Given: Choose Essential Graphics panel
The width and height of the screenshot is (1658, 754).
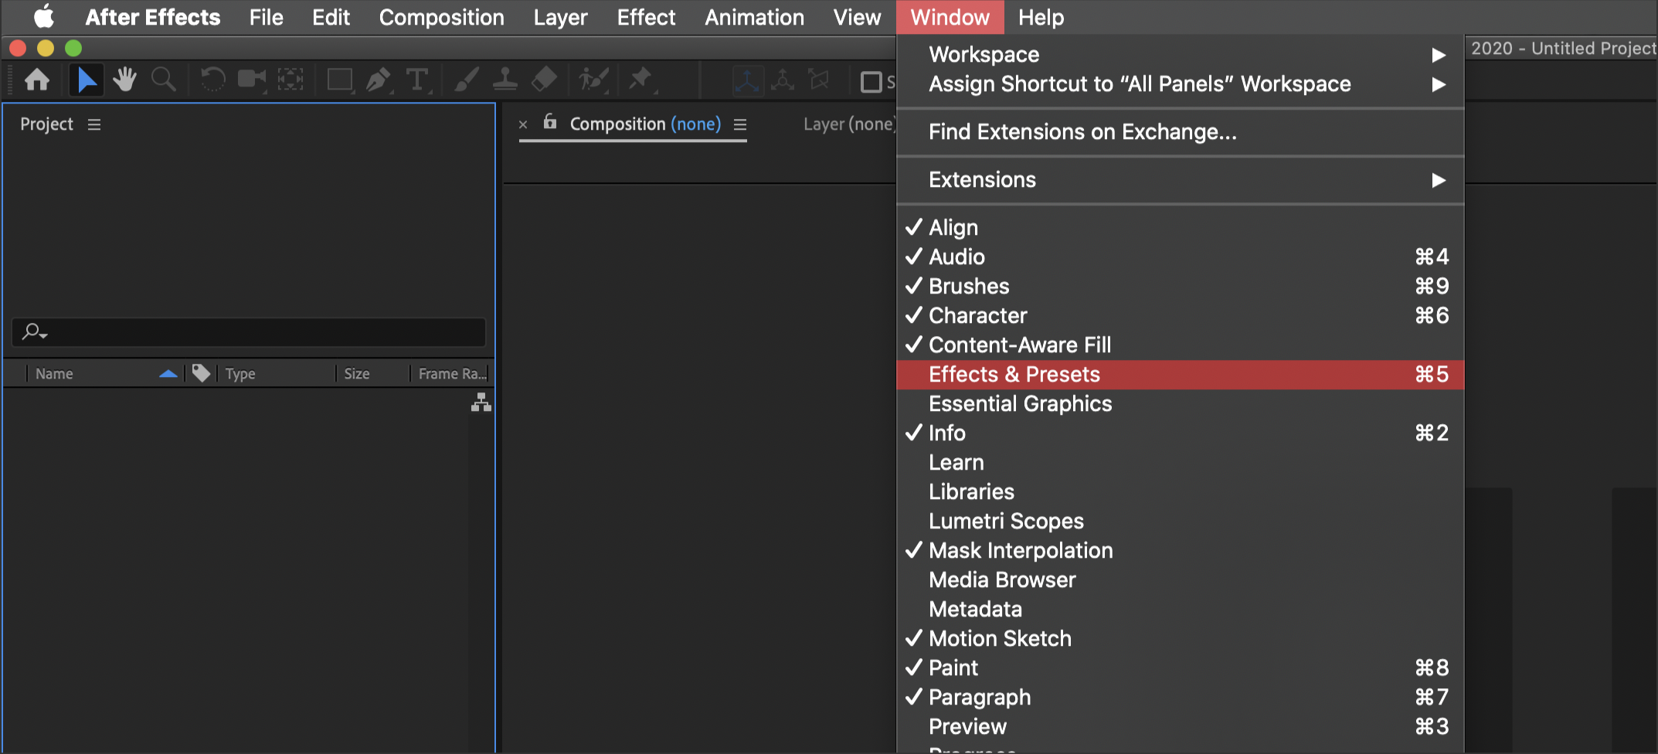Looking at the screenshot, I should (x=1180, y=403).
